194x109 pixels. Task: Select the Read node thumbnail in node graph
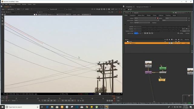click(x=148, y=64)
